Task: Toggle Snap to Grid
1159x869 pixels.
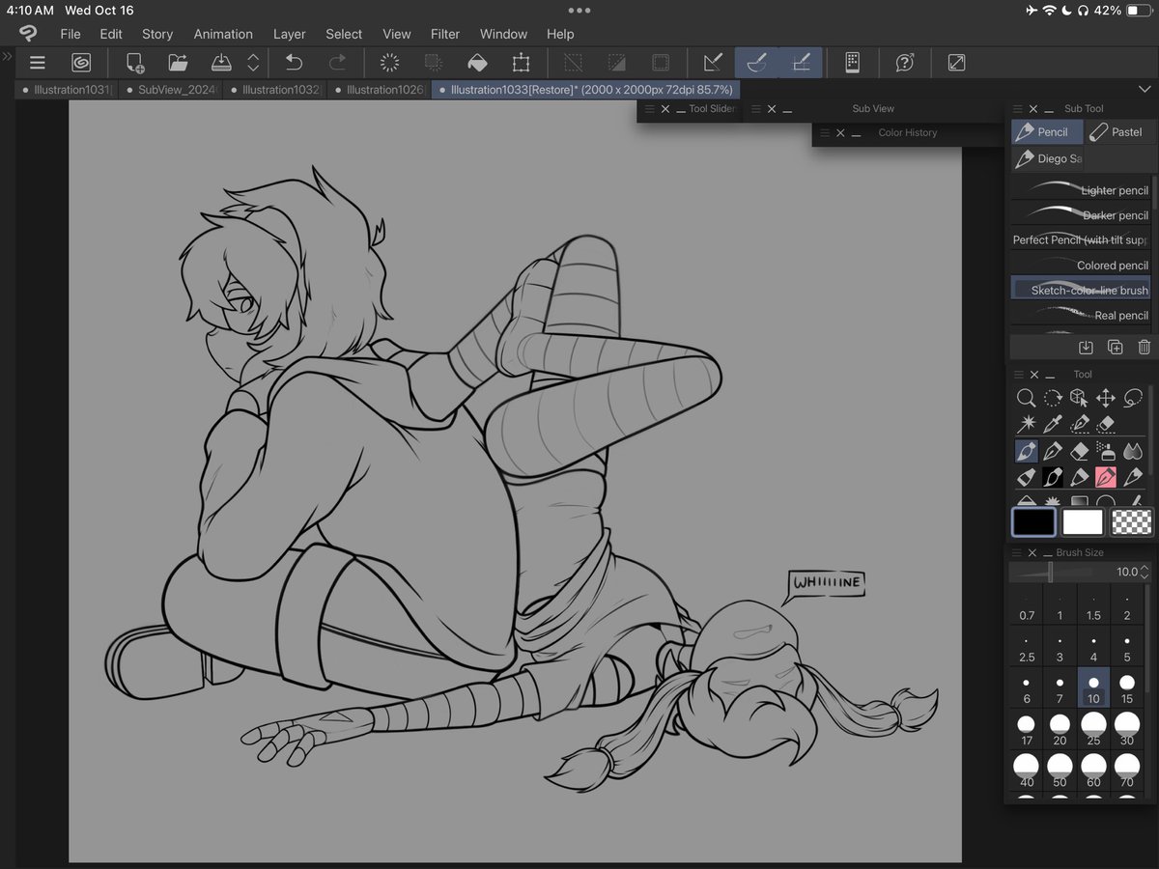Action: (801, 63)
